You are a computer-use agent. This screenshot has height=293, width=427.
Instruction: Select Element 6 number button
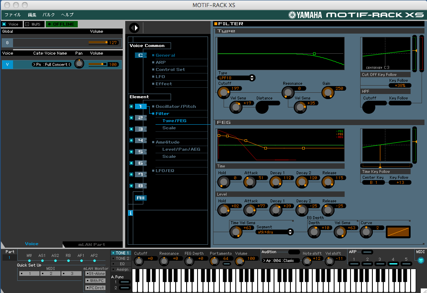(140, 163)
